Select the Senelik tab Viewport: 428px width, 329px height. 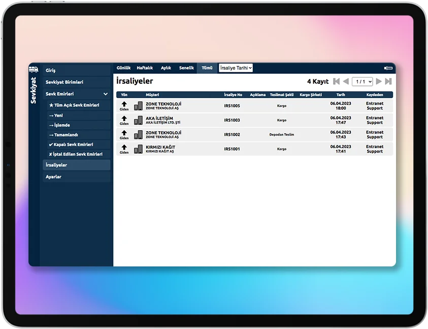pos(186,68)
